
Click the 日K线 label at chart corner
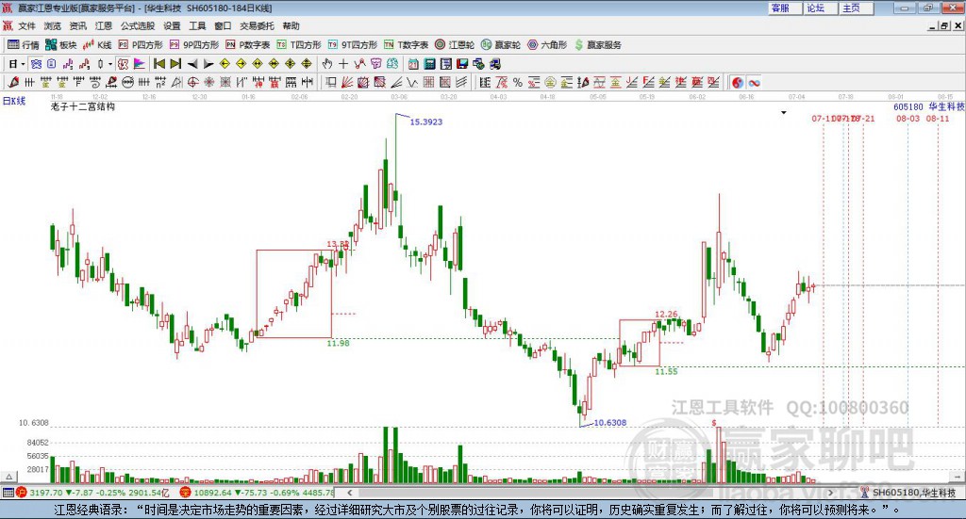point(14,101)
